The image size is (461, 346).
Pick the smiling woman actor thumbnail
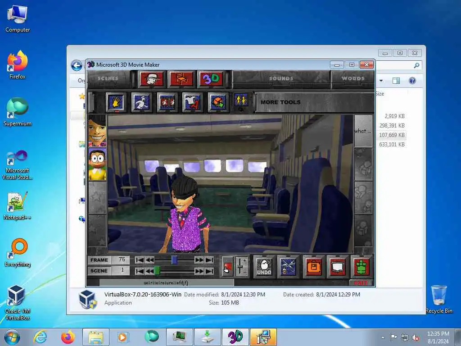tap(97, 131)
